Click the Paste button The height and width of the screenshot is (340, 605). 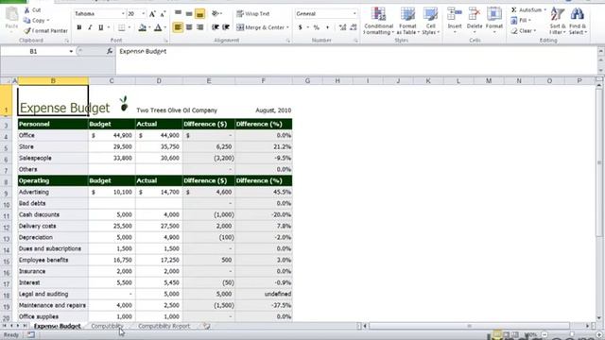pyautogui.click(x=11, y=18)
